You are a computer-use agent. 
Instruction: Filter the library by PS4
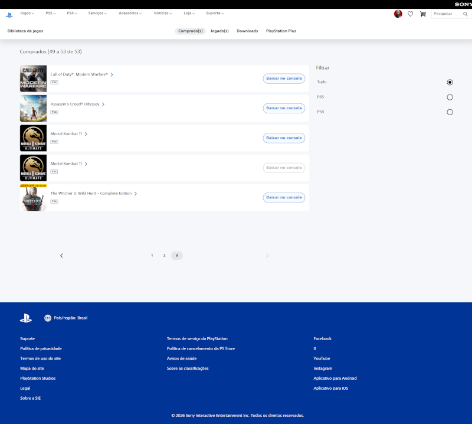coord(450,112)
